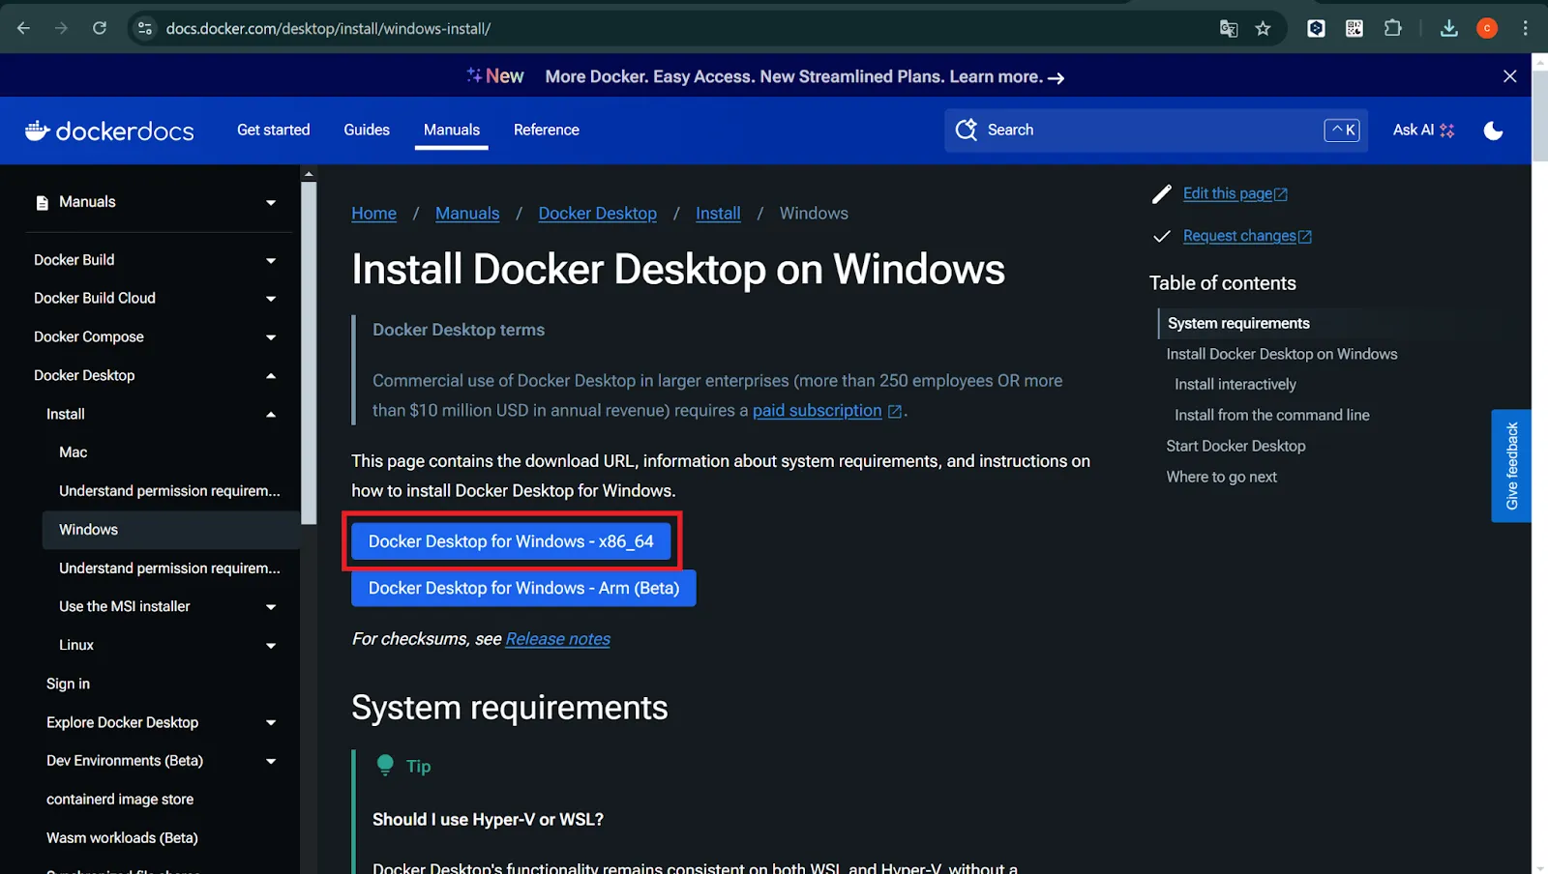
Task: Collapse the Docker Desktop sidebar section
Action: coord(271,375)
